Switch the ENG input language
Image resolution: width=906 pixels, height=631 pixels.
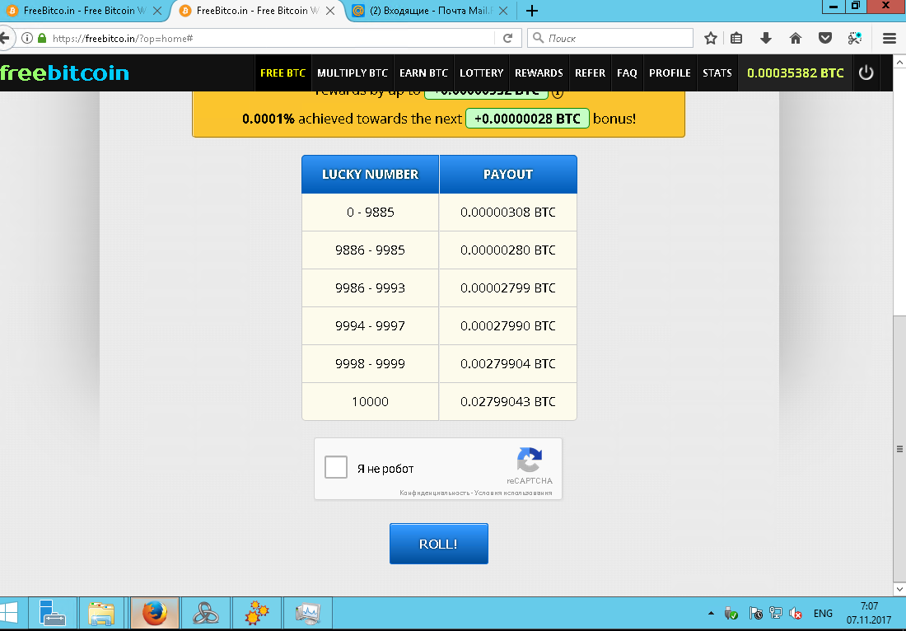(x=823, y=613)
